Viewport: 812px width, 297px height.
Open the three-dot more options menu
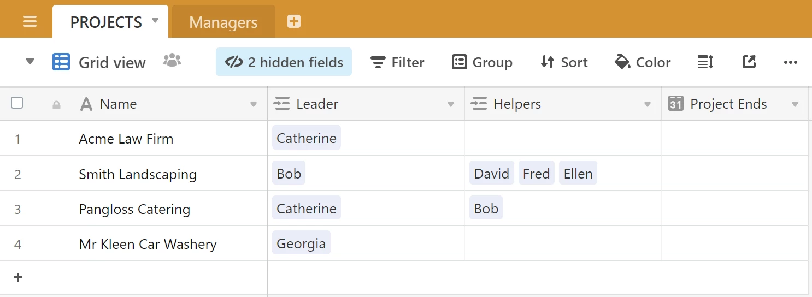coord(790,62)
